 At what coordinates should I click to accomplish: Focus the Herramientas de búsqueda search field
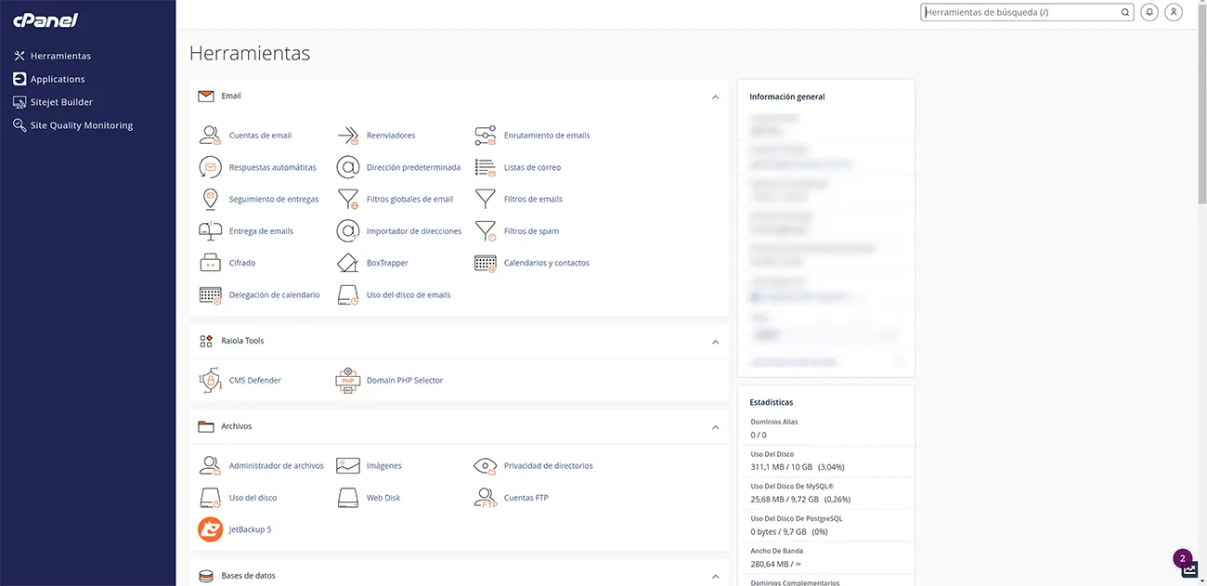[1021, 13]
